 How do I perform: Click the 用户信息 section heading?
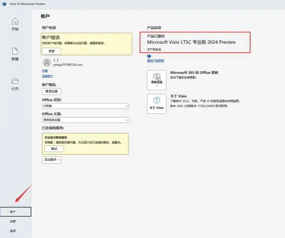tap(49, 27)
